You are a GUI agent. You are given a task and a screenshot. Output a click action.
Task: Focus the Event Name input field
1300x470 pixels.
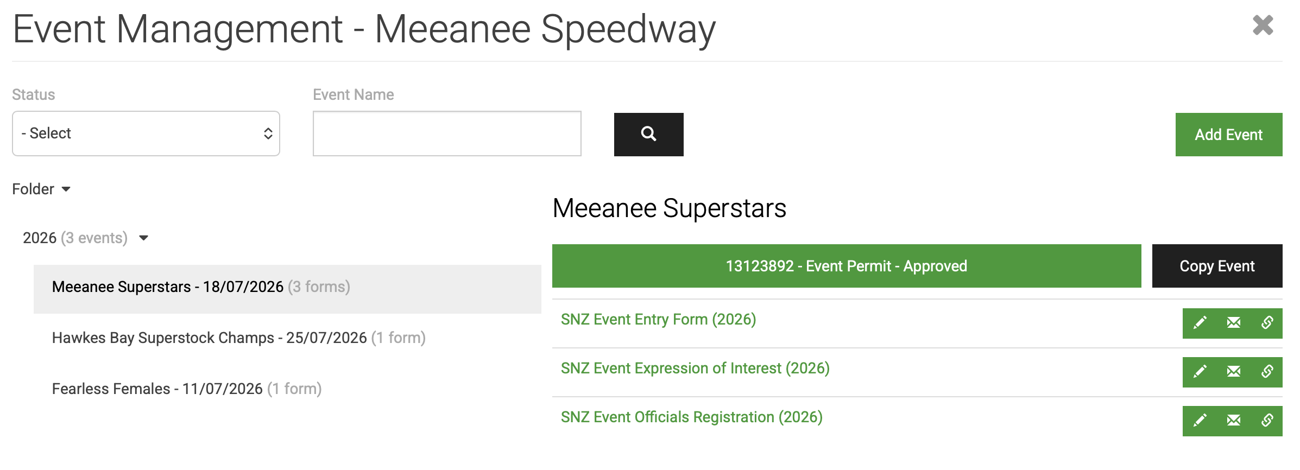[x=447, y=134]
